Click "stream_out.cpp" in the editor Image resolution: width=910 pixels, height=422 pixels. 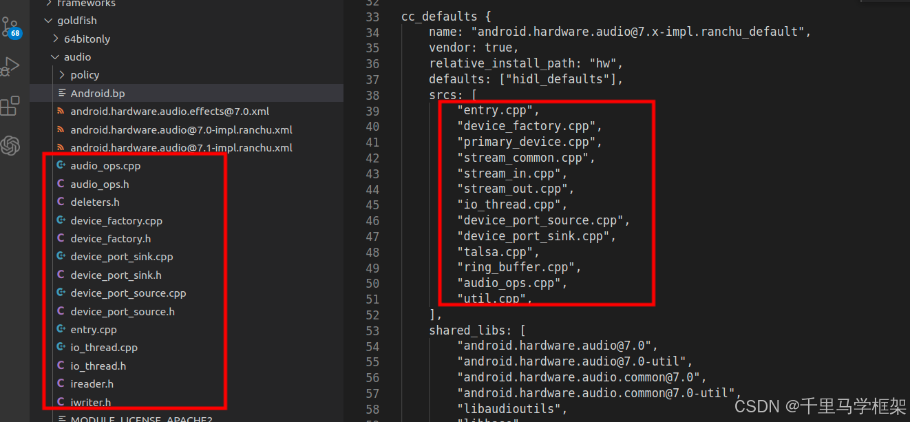(x=516, y=189)
